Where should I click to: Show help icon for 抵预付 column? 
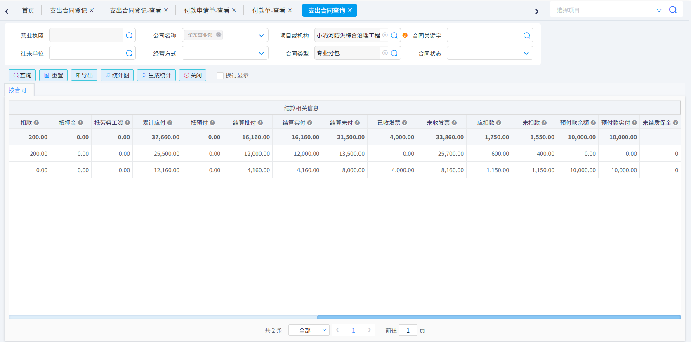(x=212, y=123)
